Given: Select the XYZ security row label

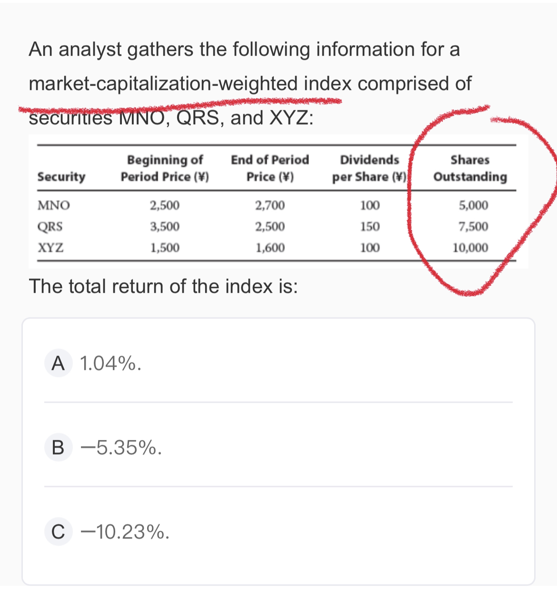Looking at the screenshot, I should (x=51, y=248).
